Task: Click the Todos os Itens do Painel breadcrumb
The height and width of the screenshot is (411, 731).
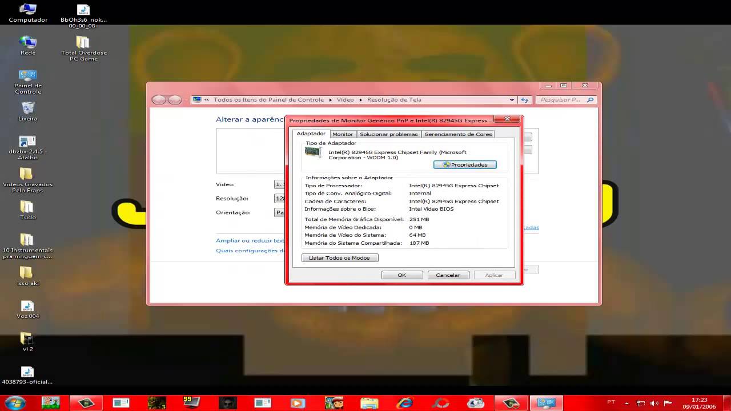Action: [x=269, y=100]
